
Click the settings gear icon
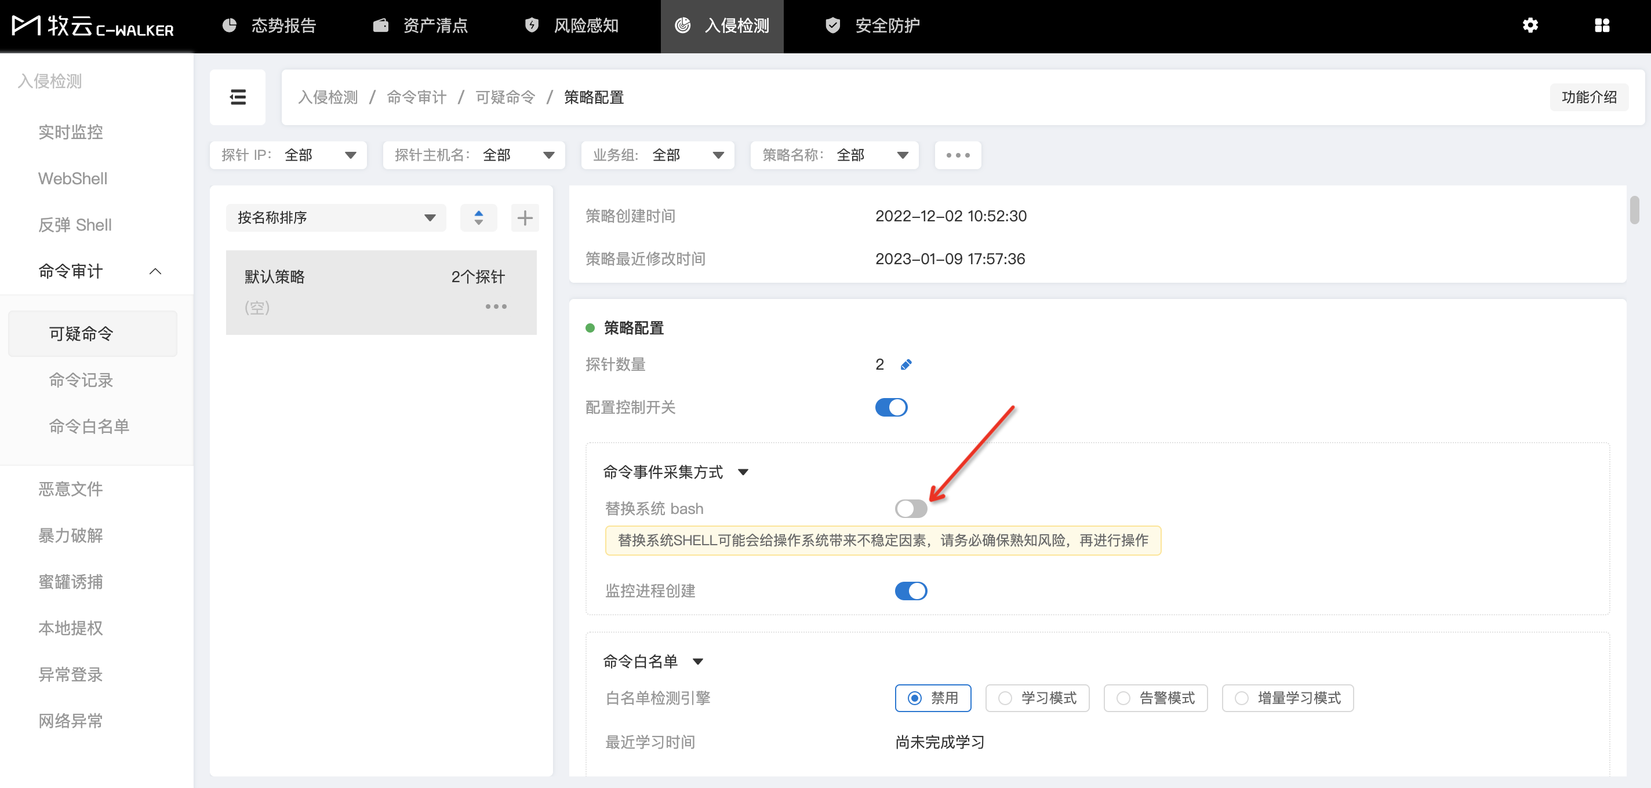click(x=1530, y=25)
